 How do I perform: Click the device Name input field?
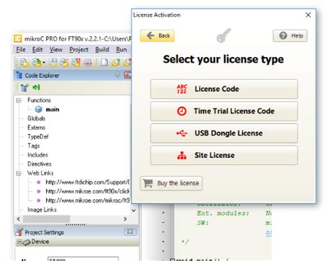[83, 259]
